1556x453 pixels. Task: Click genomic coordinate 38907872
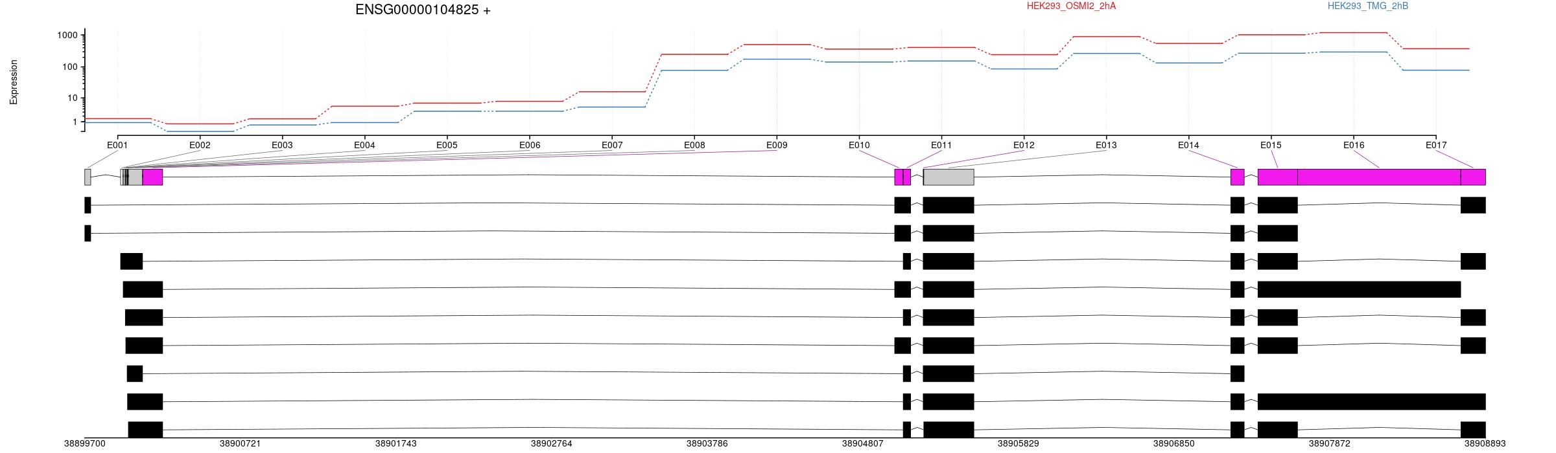1330,444
